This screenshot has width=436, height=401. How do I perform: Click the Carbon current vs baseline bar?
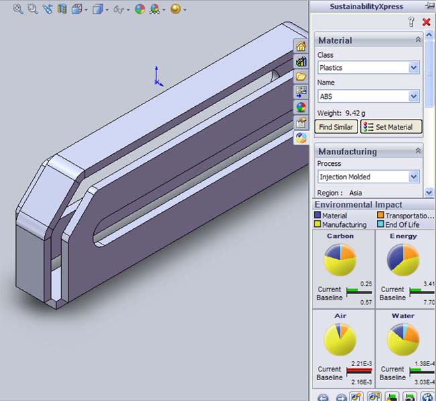(360, 292)
